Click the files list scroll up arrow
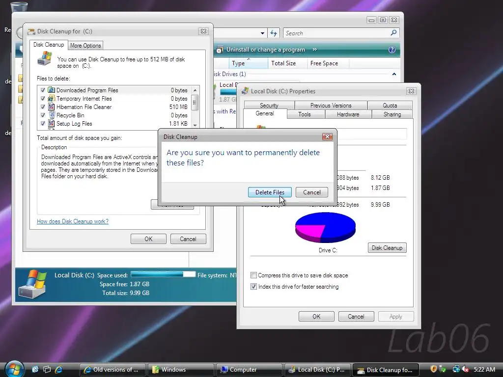 click(195, 90)
